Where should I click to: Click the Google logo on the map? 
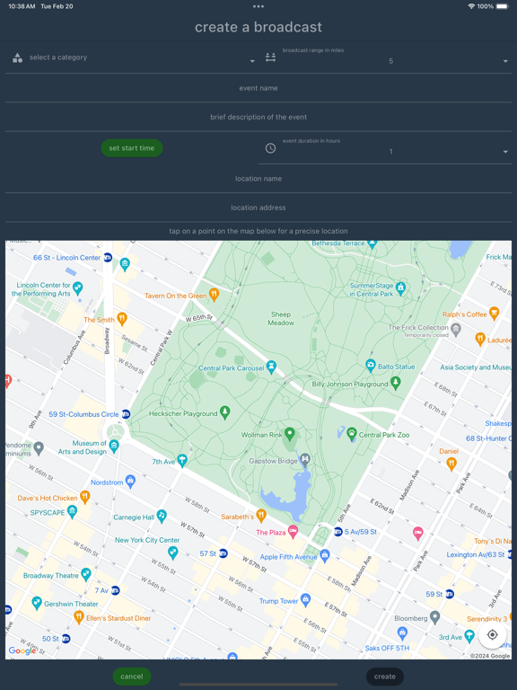(22, 650)
